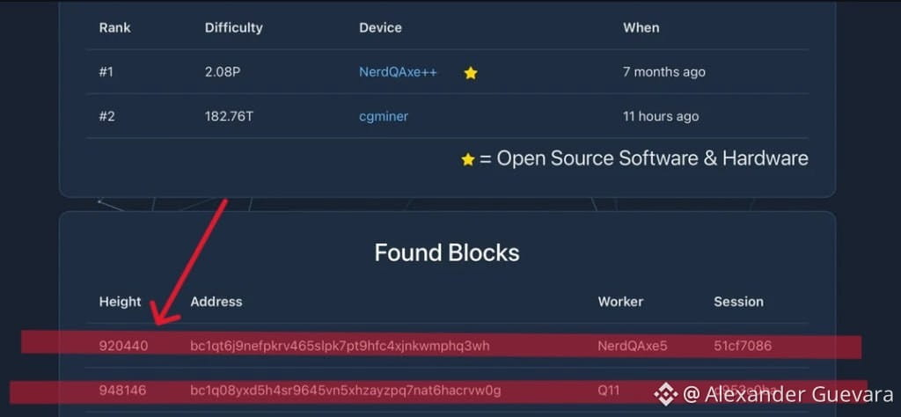Select the NerdQAxe5 worker cell
901x417 pixels.
pos(633,347)
